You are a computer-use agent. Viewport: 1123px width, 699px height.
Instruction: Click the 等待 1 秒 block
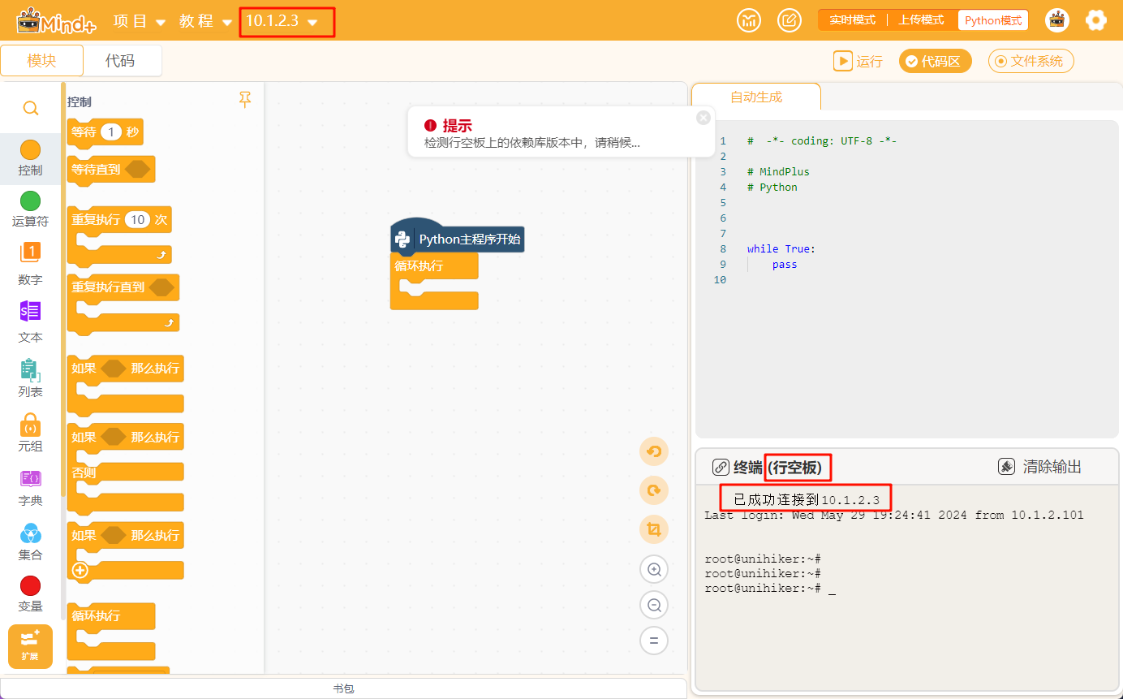click(x=105, y=132)
